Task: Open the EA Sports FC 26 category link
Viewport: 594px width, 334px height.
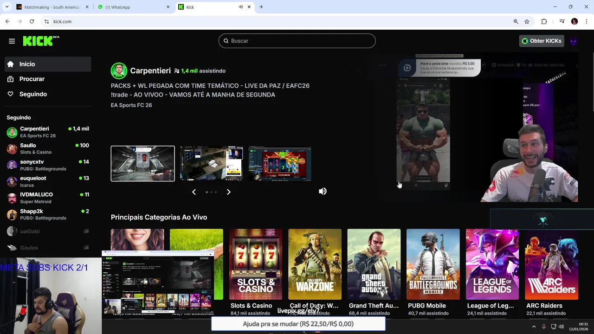Action: [131, 105]
